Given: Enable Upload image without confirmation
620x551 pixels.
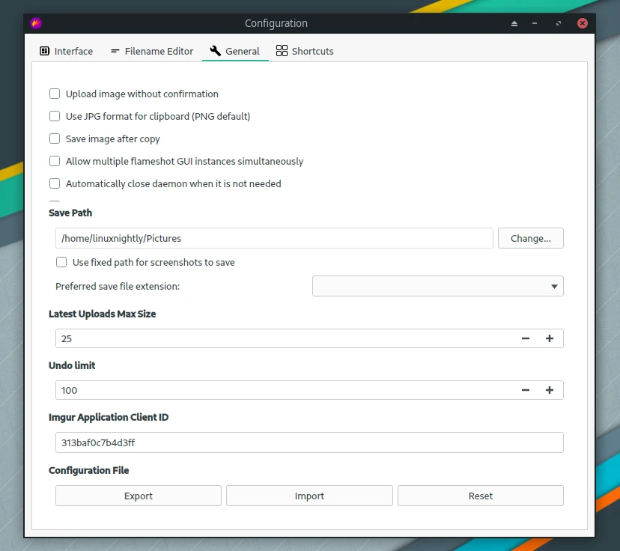Looking at the screenshot, I should [x=55, y=94].
